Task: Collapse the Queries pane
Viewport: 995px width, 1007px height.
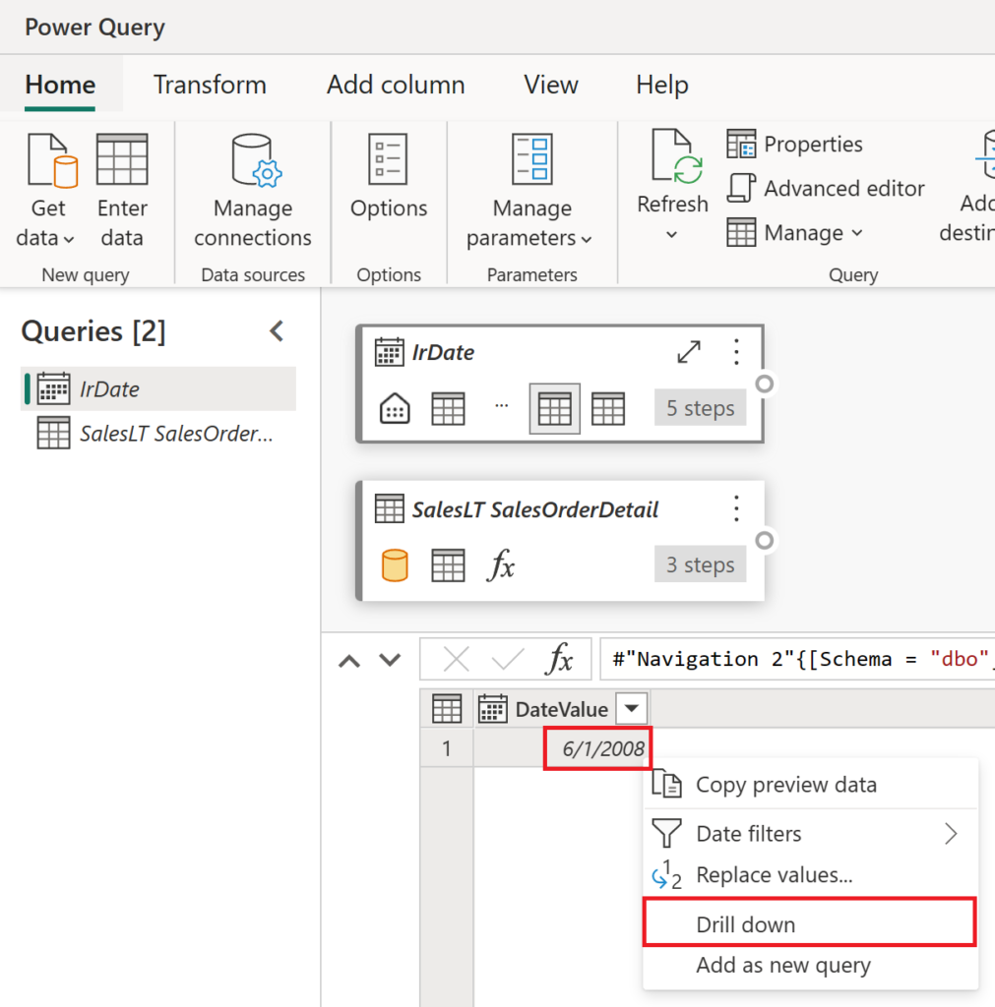Action: pyautogui.click(x=277, y=331)
